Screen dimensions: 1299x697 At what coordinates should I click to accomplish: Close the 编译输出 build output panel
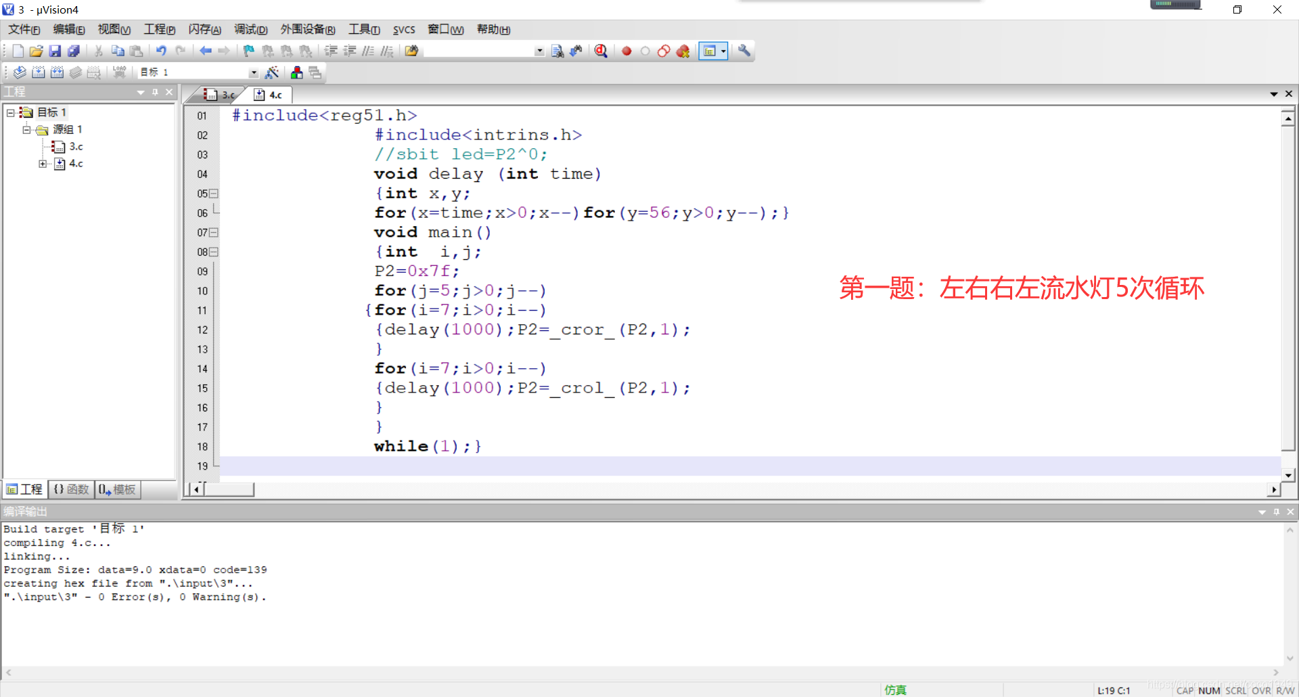pos(1290,512)
